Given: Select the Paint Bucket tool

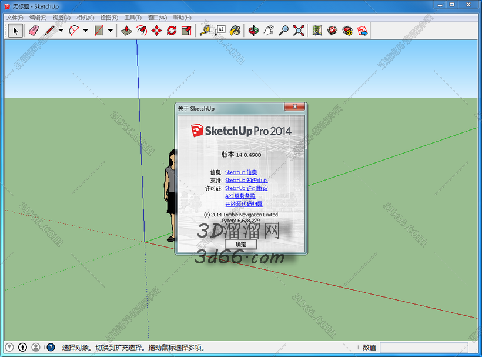Looking at the screenshot, I should (235, 31).
